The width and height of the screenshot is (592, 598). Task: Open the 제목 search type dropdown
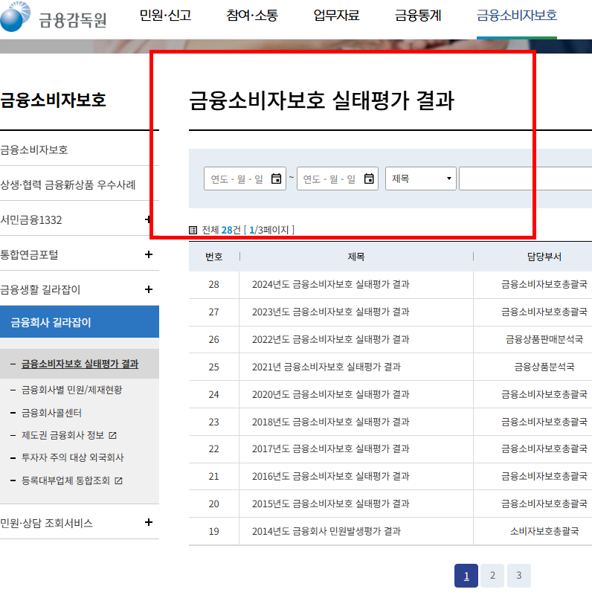421,179
